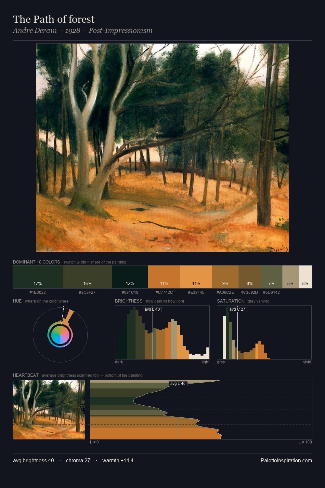The width and height of the screenshot is (325, 488).
Task: Click the chroma 27 stat
Action: click(x=78, y=461)
